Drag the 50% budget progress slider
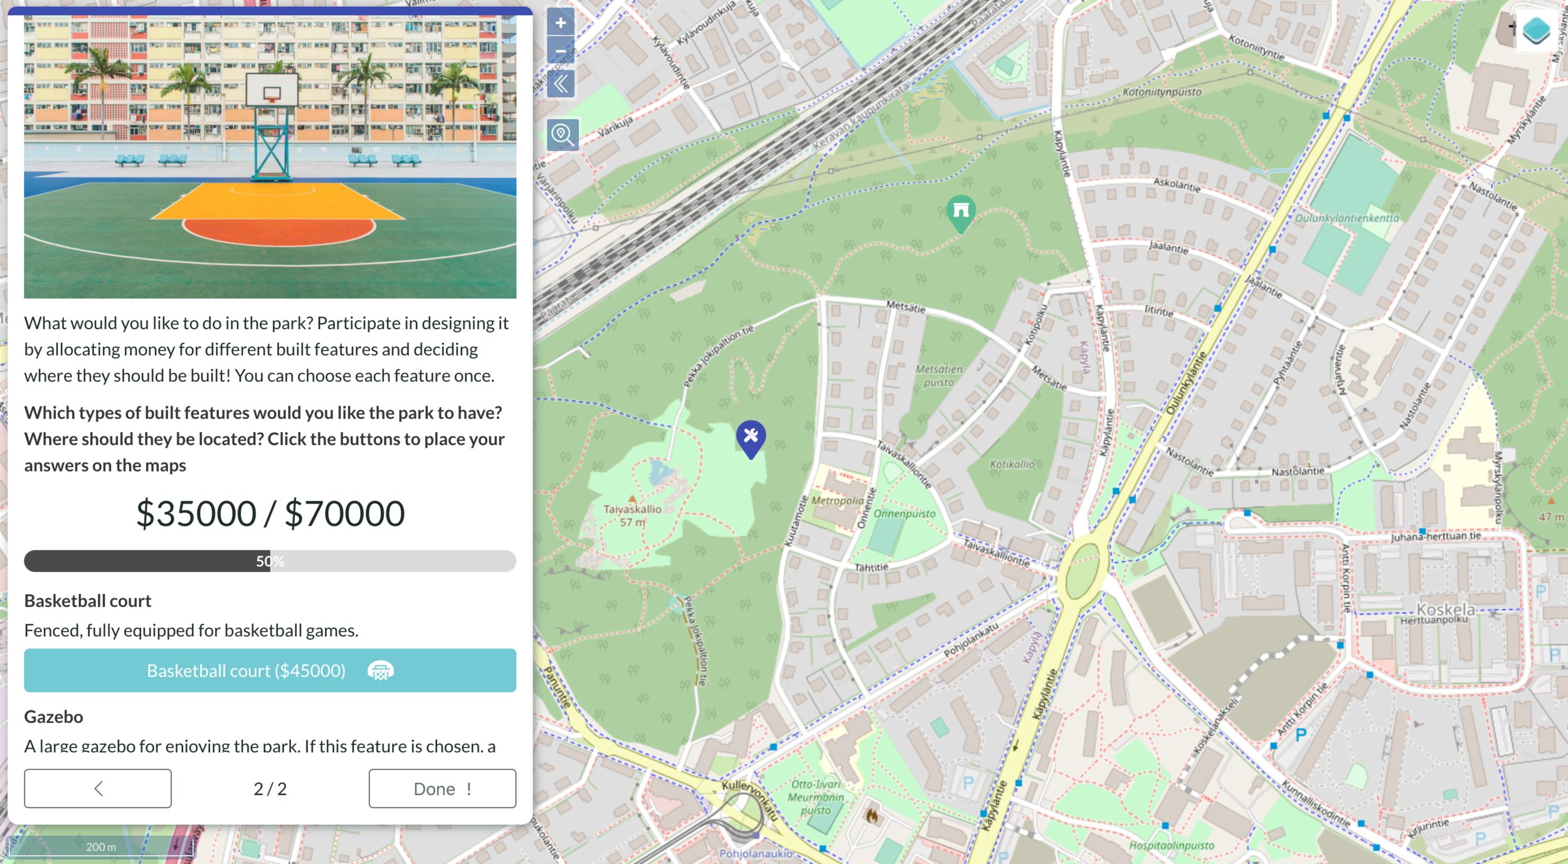Viewport: 1568px width, 864px height. [269, 561]
